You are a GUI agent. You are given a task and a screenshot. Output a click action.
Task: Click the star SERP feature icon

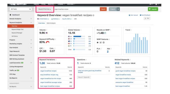pyautogui.click(x=98, y=42)
